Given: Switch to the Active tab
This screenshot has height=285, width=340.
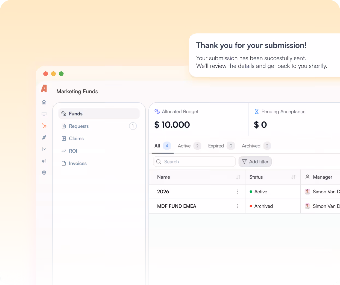Looking at the screenshot, I should [x=189, y=146].
